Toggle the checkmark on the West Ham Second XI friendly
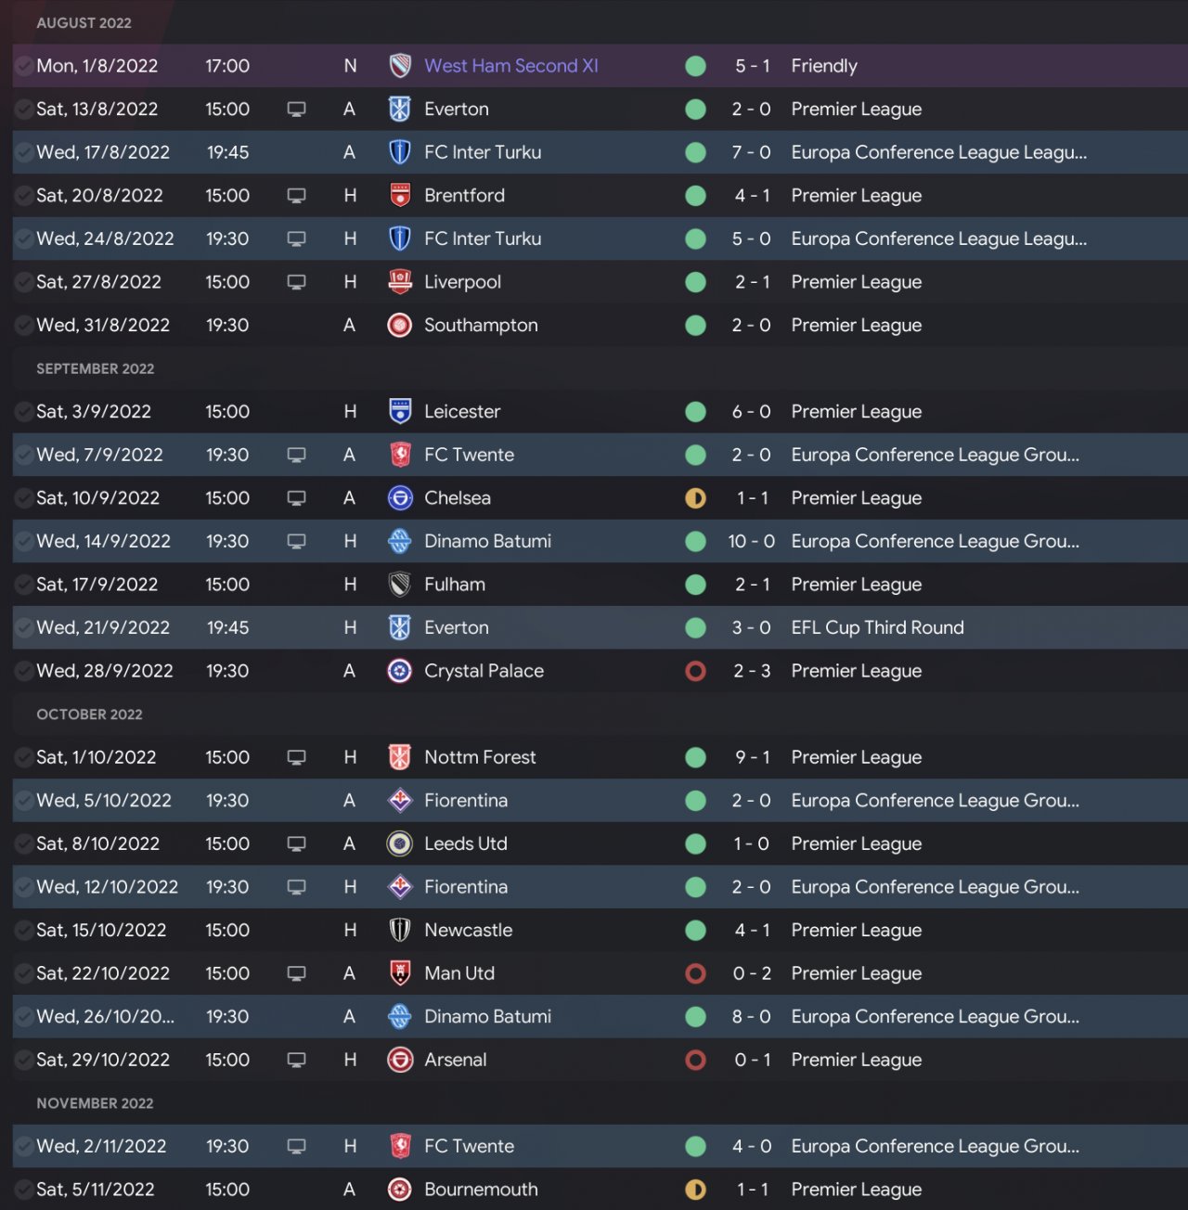 point(24,66)
